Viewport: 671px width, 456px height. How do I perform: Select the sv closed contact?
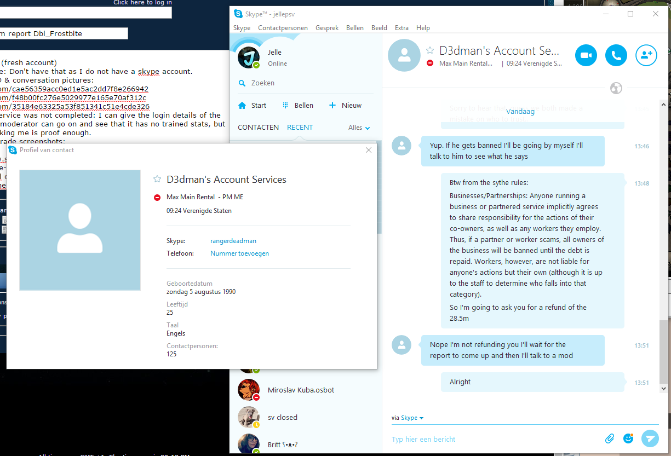coord(306,417)
